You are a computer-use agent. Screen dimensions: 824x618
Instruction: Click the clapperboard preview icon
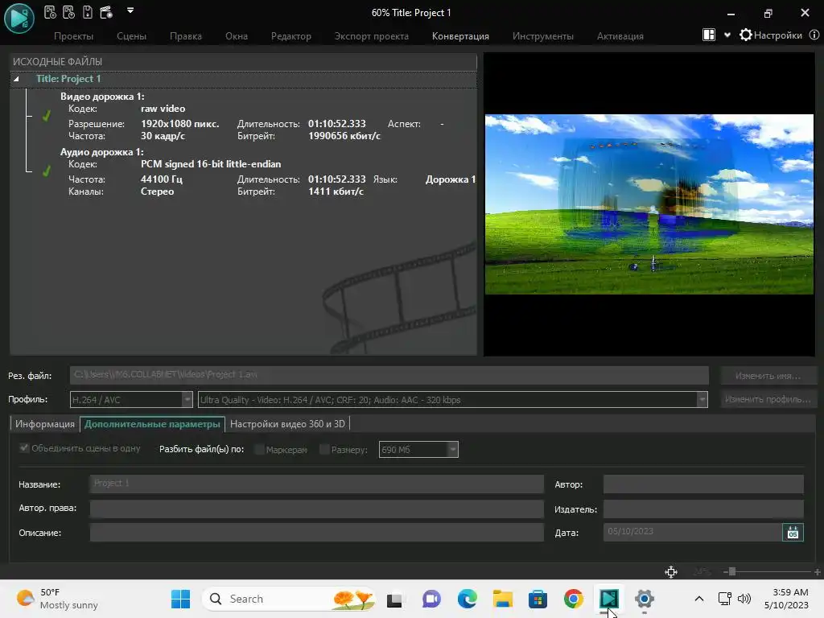106,11
